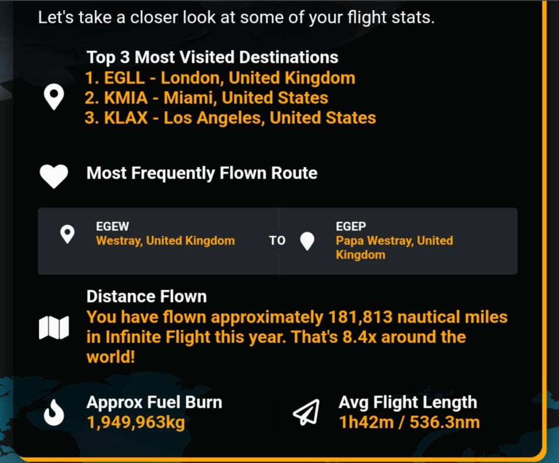559x463 pixels.
Task: Click the 1h42m / 536.3nm flight length value
Action: 409,422
